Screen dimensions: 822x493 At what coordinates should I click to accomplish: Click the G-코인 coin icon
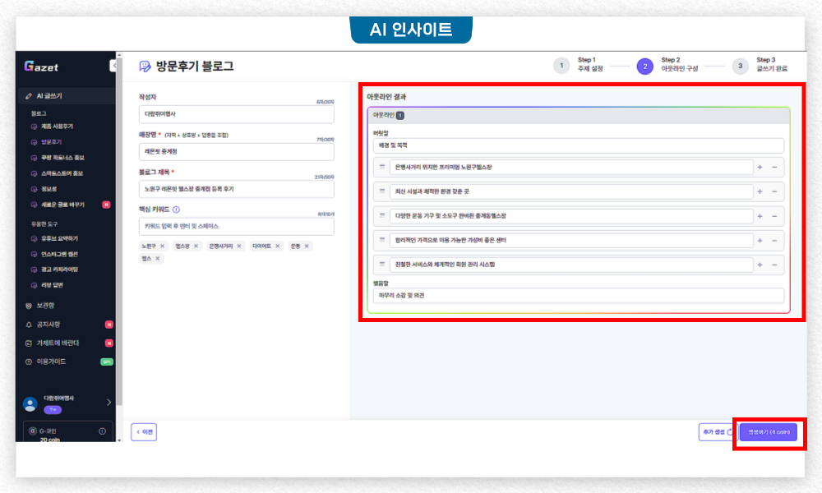33,431
